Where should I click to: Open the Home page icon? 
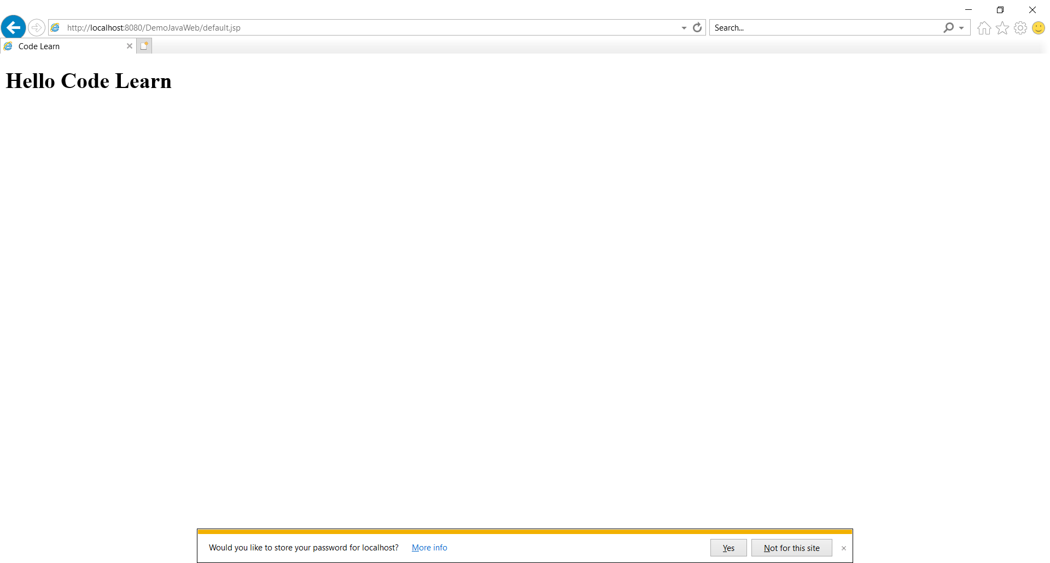[x=984, y=28]
